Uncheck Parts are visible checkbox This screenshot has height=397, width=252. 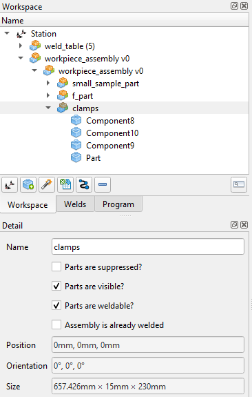56,286
